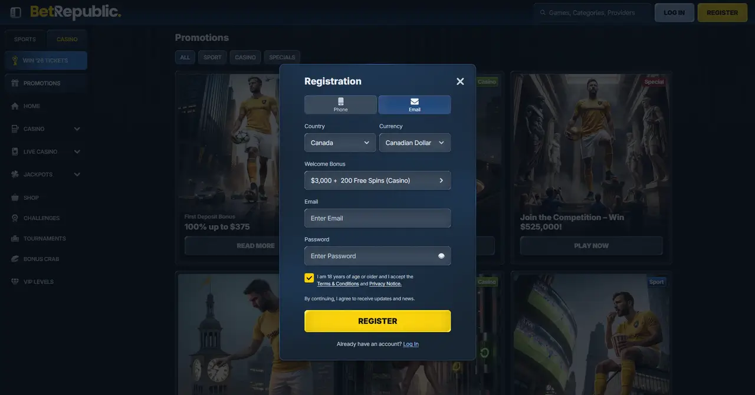
Task: Expand the Casino sidebar menu
Action: tap(77, 129)
